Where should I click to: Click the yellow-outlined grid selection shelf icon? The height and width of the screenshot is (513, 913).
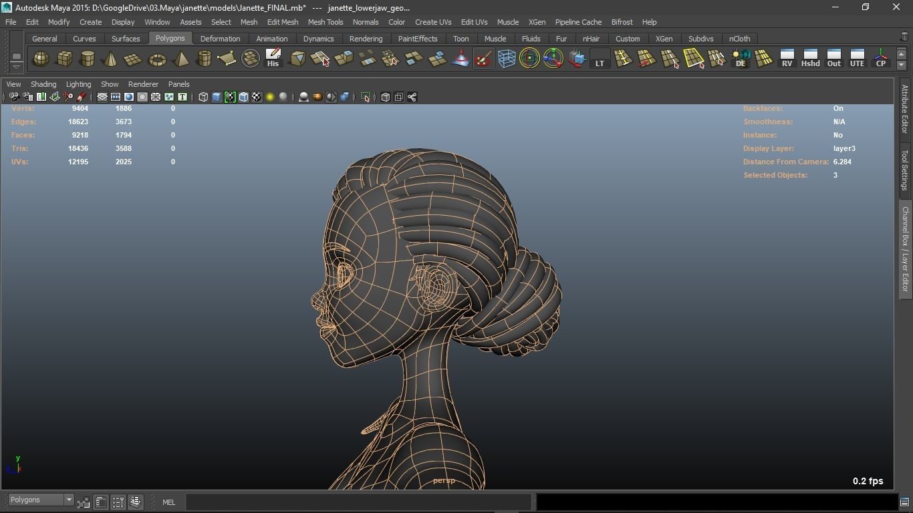693,59
